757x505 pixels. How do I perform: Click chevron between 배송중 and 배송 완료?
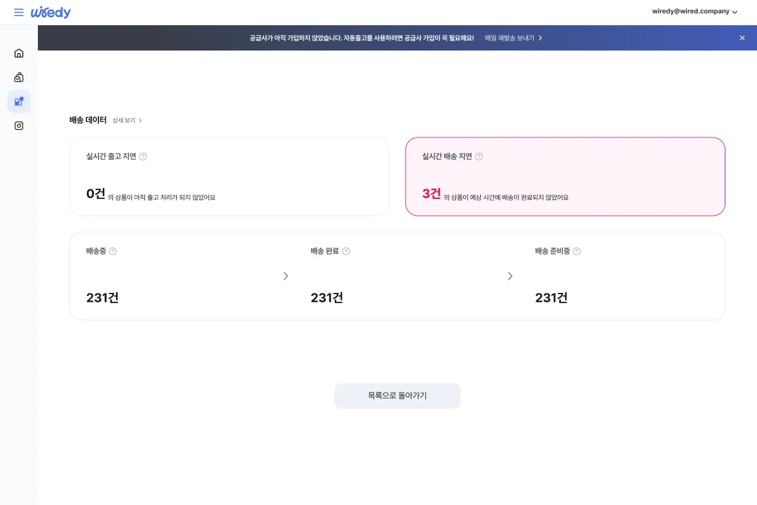coord(286,276)
